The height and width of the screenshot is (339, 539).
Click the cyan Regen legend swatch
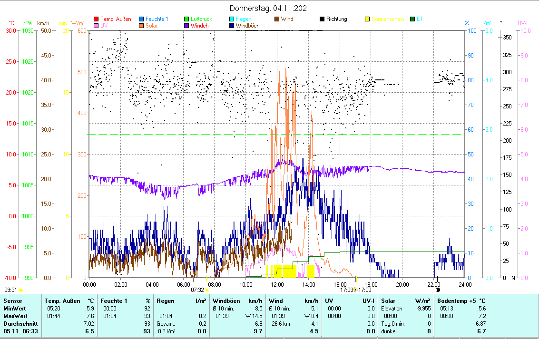[x=232, y=19]
